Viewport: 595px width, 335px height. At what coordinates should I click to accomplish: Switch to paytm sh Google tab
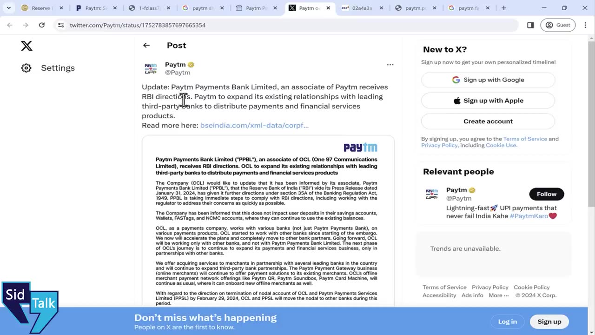(203, 8)
